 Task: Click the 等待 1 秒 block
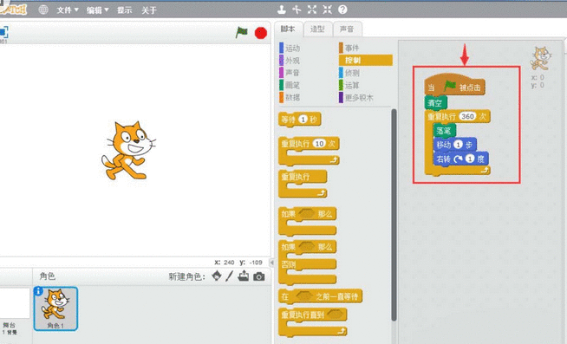pyautogui.click(x=299, y=120)
